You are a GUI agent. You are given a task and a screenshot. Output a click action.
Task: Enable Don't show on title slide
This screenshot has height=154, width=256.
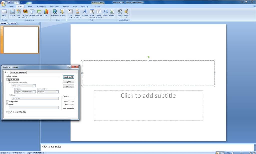(7, 112)
